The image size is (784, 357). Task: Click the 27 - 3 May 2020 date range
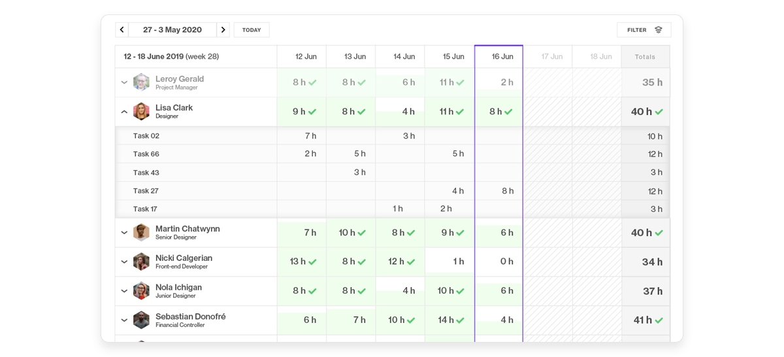tap(172, 30)
